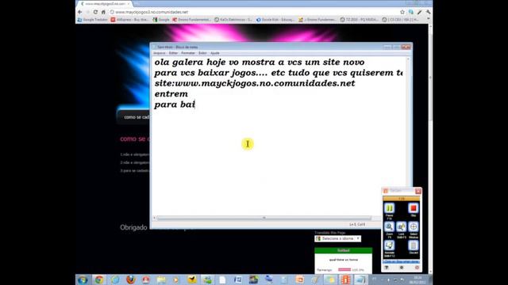
Task: Open the media player taskbar icon
Action: click(176, 279)
